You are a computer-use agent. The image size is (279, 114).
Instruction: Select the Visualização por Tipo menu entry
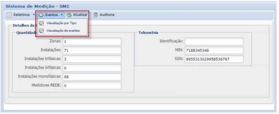tap(61, 23)
